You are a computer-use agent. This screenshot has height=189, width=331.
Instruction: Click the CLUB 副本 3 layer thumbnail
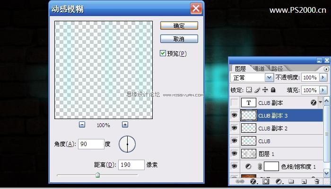[248, 115]
